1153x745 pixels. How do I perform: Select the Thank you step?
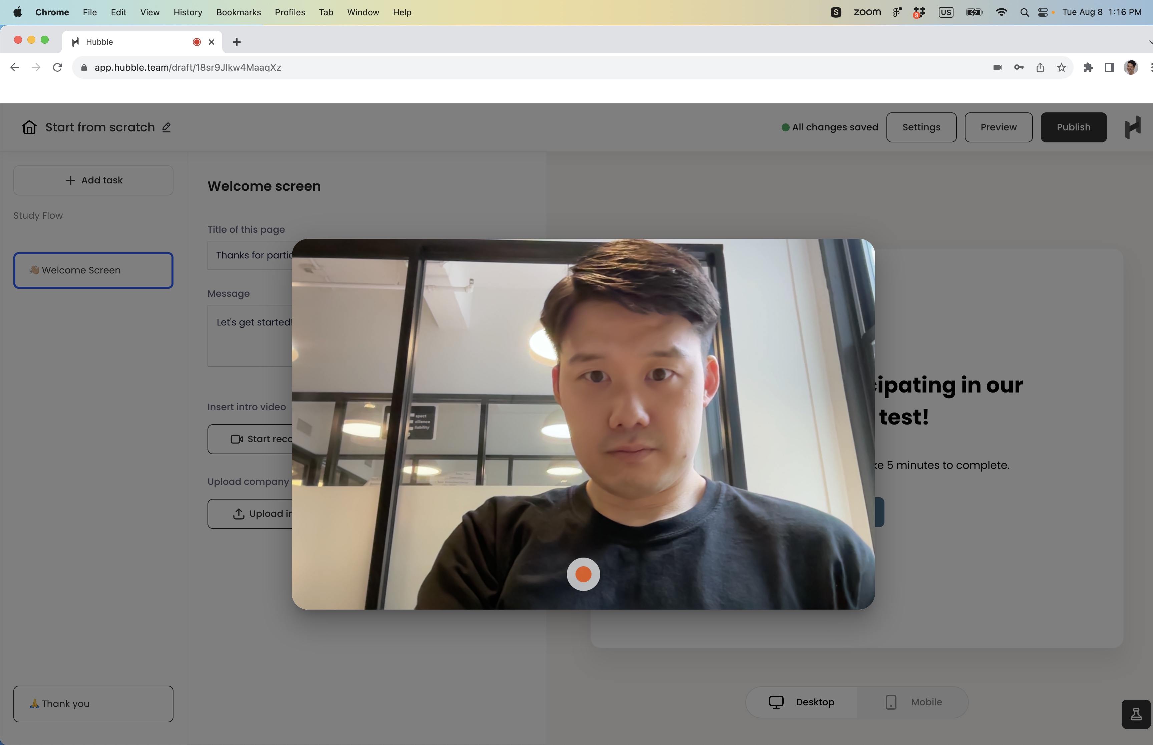93,704
